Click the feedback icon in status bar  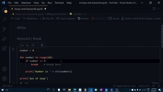click(x=154, y=86)
